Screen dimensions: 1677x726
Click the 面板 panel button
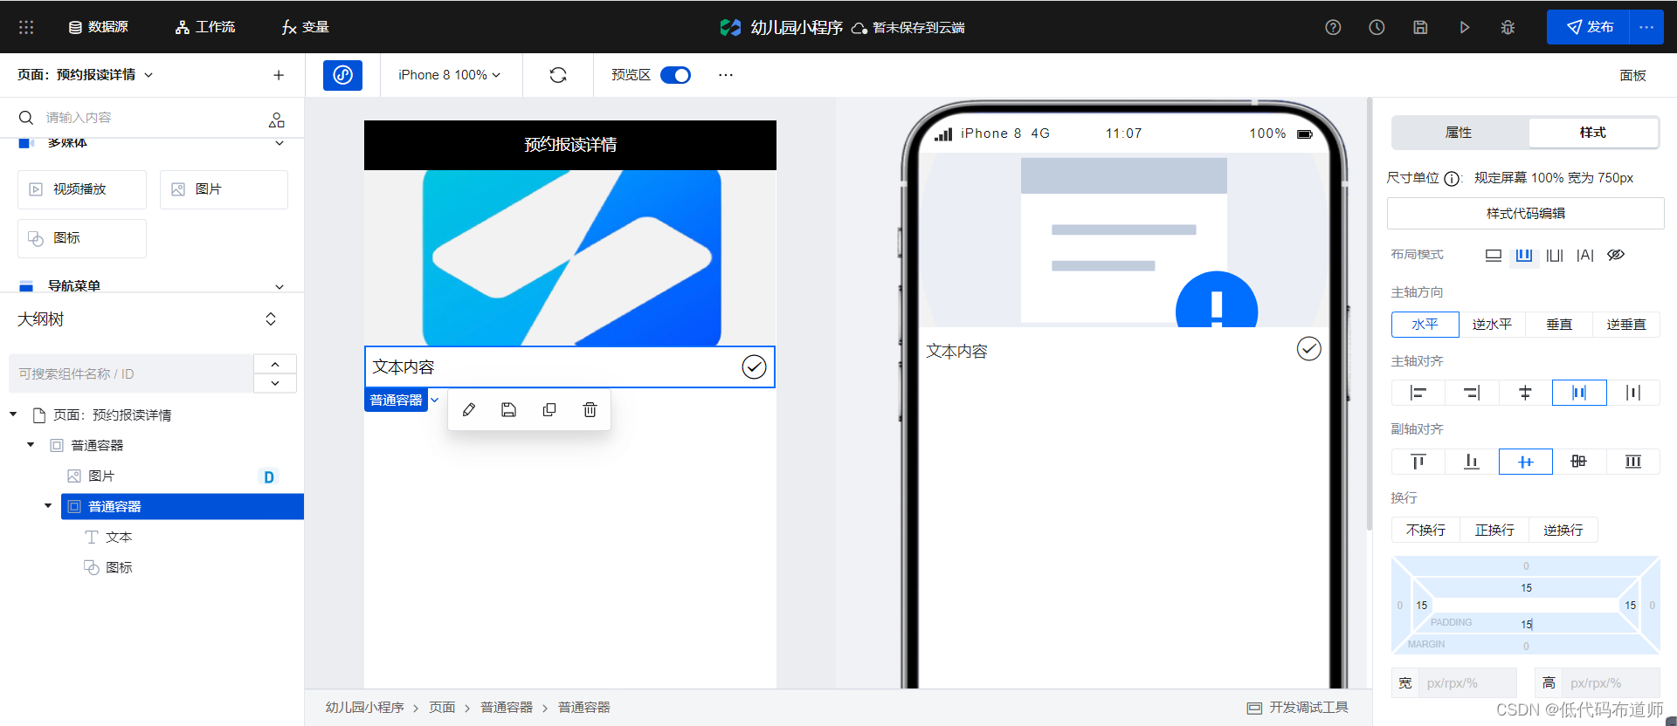click(1632, 75)
